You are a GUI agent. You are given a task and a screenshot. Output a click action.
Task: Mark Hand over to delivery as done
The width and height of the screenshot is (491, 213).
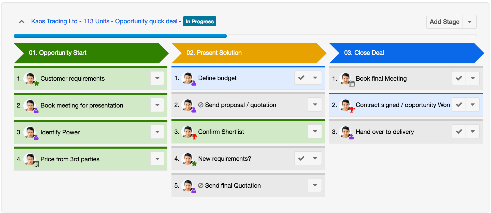(459, 132)
